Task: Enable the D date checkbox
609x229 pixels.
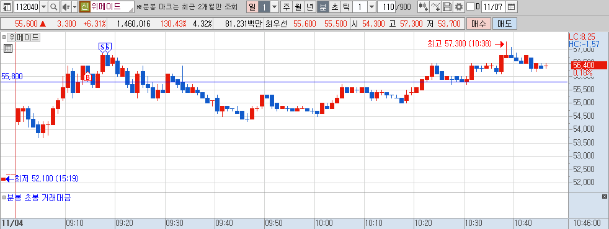Action: coord(470,7)
